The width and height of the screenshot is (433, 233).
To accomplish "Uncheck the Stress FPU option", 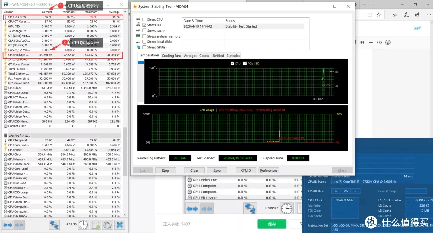I will 144,25.
